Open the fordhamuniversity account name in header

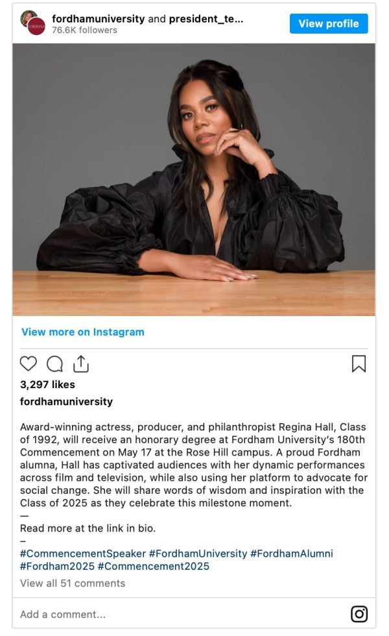coord(98,19)
